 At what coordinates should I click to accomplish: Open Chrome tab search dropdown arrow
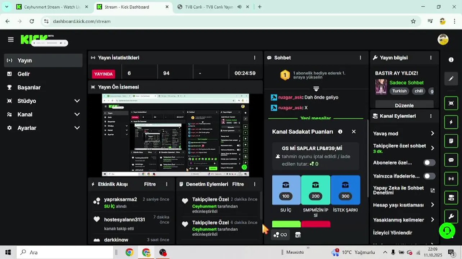[x=7, y=7]
